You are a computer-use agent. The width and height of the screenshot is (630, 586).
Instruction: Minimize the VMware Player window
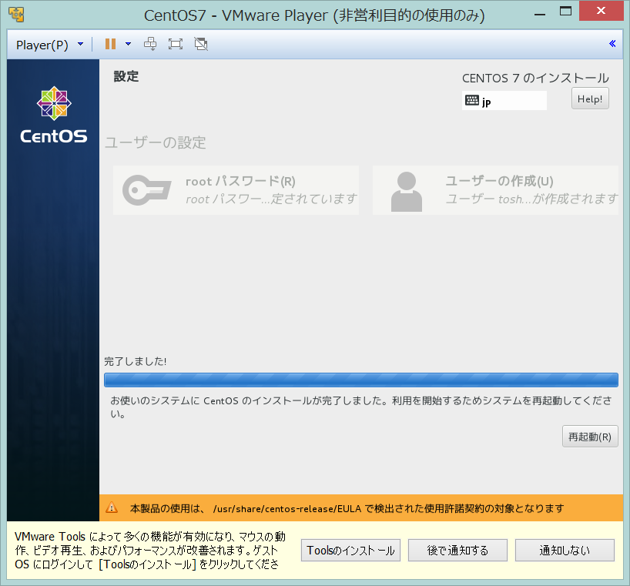coord(540,14)
